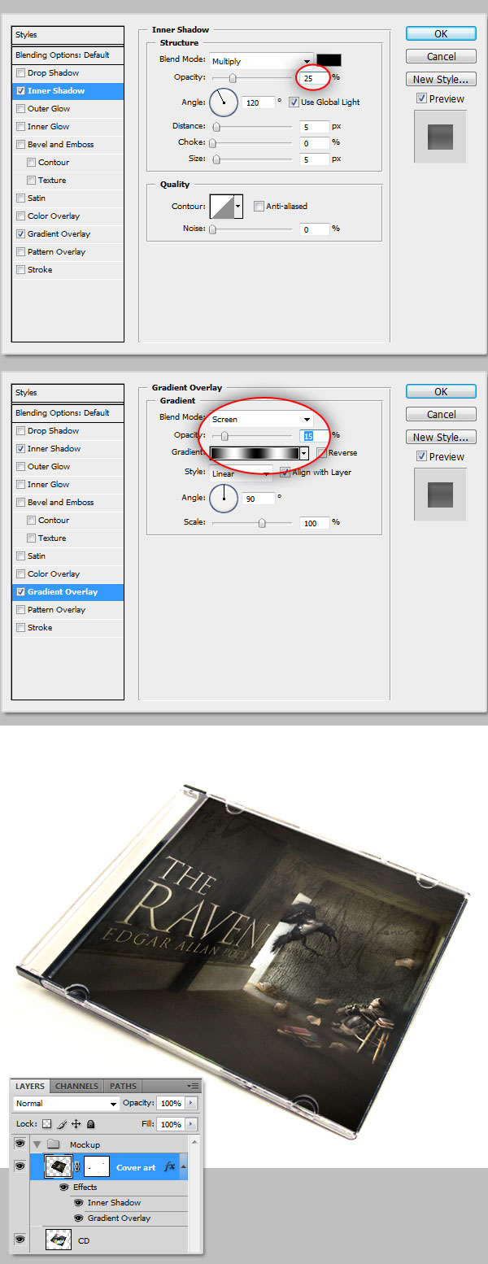This screenshot has height=1264, width=488.
Task: Open the layer Fill 100% slider arrow
Action: click(192, 1124)
